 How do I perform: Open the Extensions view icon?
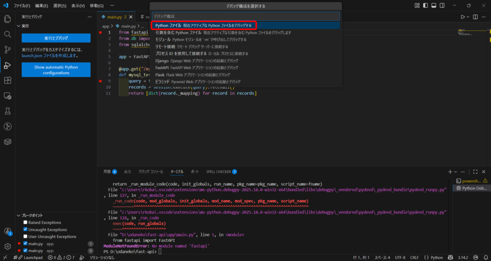(x=7, y=81)
